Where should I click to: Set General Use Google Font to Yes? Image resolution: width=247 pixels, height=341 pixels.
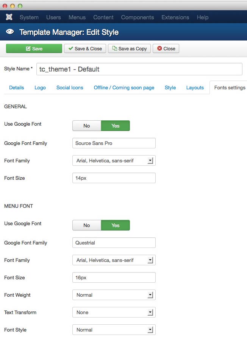click(116, 126)
